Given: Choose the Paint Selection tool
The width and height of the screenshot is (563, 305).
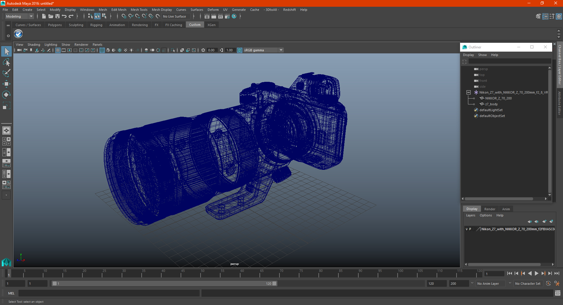Looking at the screenshot, I should 6,73.
